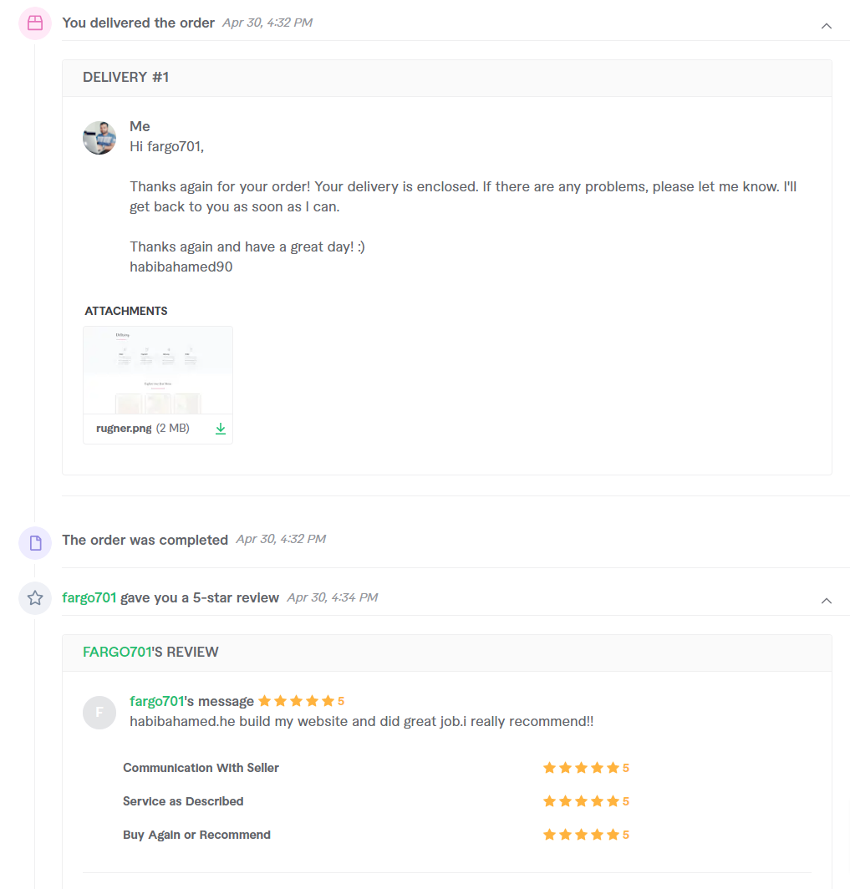This screenshot has height=889, width=850.
Task: Open FARGO701 link in review header
Action: tap(116, 652)
